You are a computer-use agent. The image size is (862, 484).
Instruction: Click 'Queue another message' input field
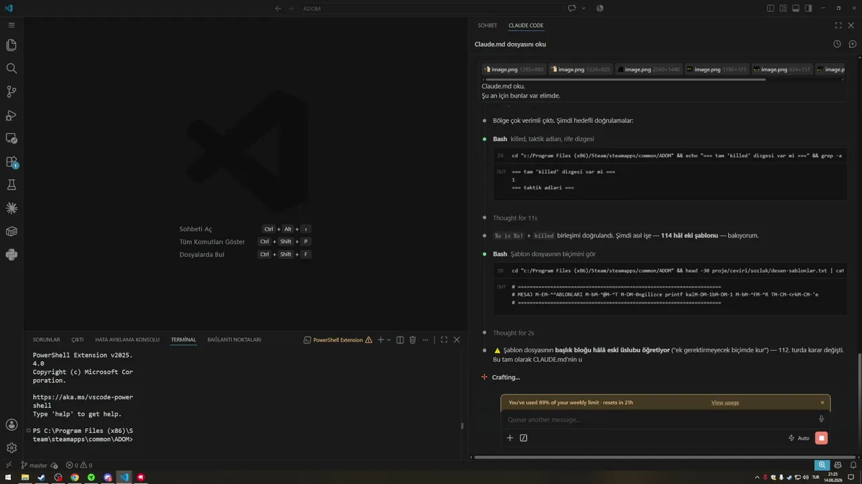[x=660, y=419]
